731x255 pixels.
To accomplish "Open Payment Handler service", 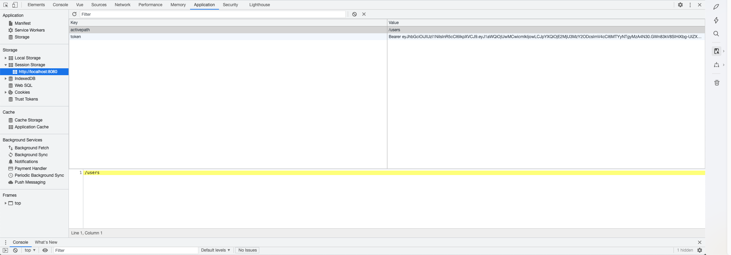I will tap(31, 169).
